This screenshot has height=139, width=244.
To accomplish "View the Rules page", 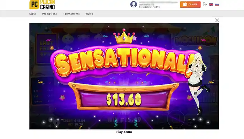I will (x=89, y=14).
